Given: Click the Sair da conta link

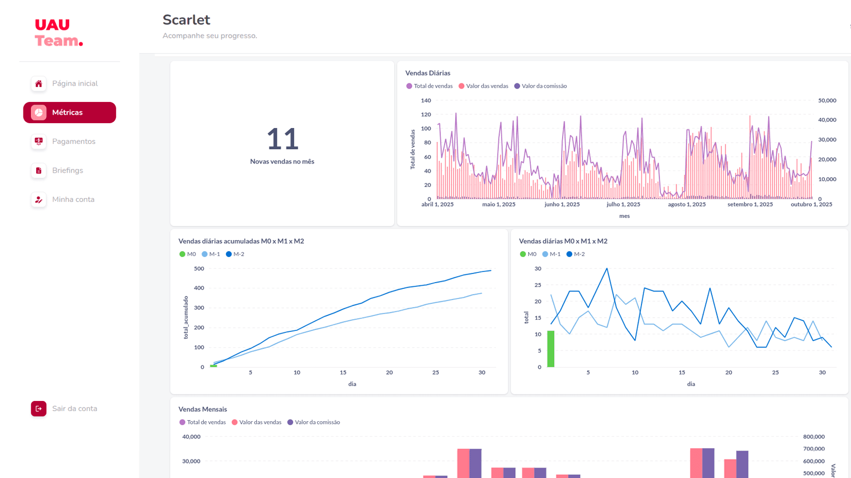Looking at the screenshot, I should tap(74, 408).
